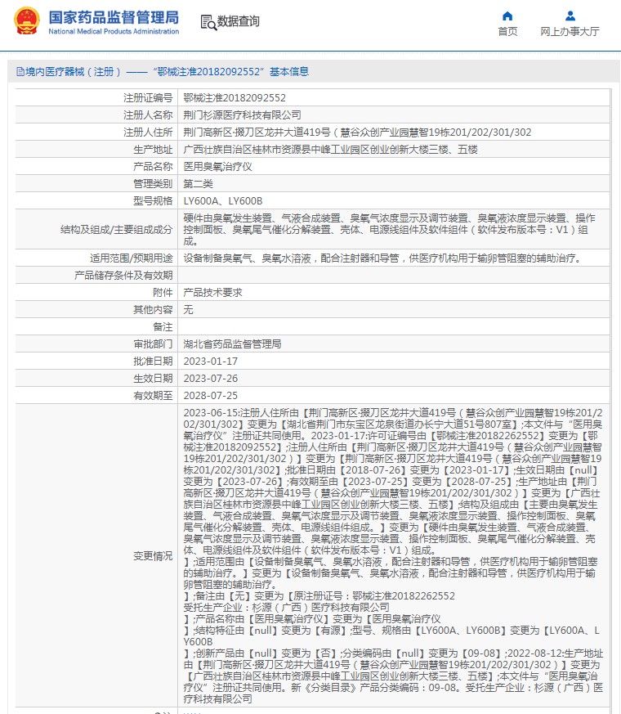Click the 生产地址 row label
Screen dimensions: 621x714
(x=153, y=150)
